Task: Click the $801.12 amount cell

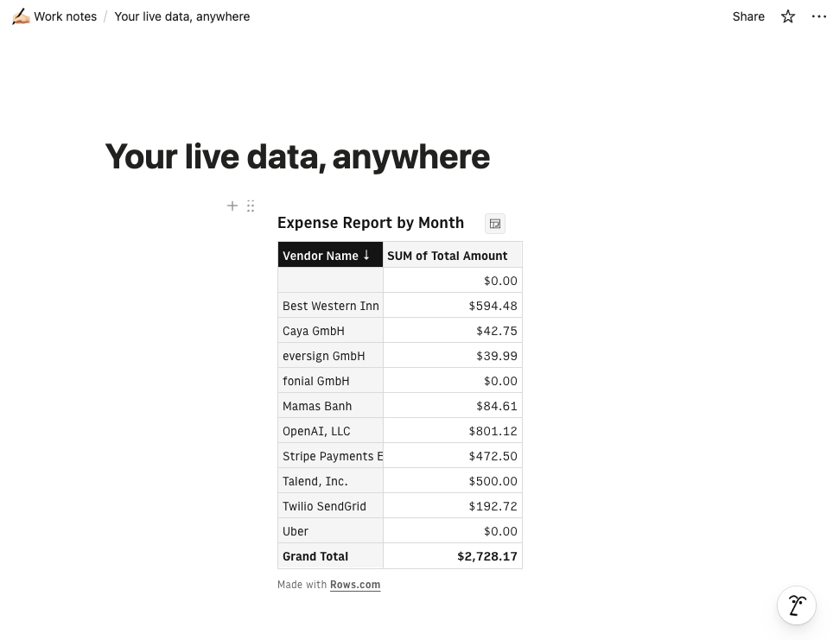Action: [452, 431]
